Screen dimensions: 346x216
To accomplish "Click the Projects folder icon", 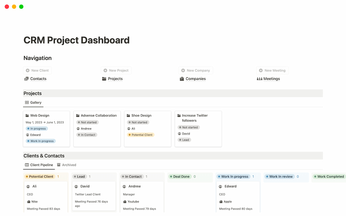I will (104, 79).
